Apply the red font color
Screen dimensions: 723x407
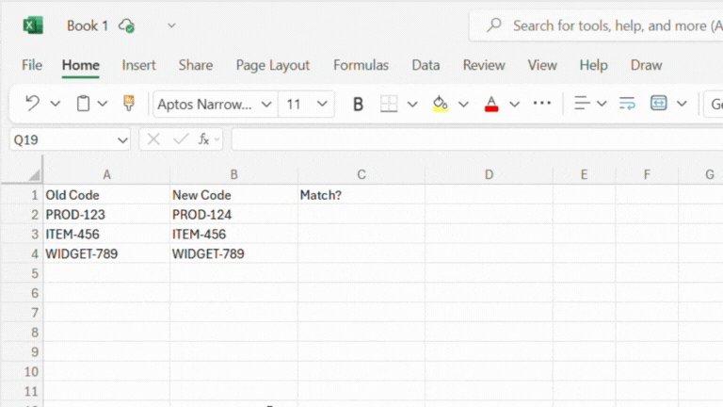(491, 104)
